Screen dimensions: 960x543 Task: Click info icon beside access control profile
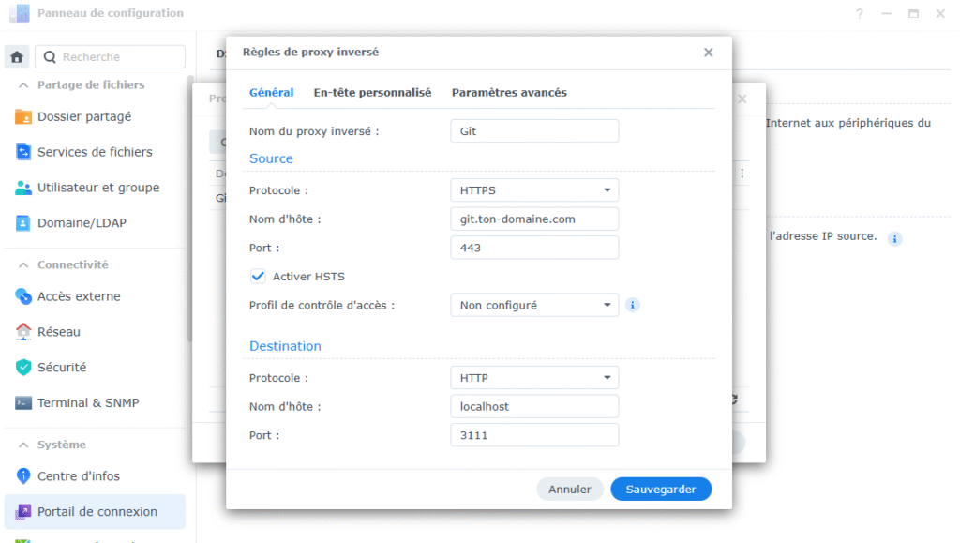(x=633, y=305)
